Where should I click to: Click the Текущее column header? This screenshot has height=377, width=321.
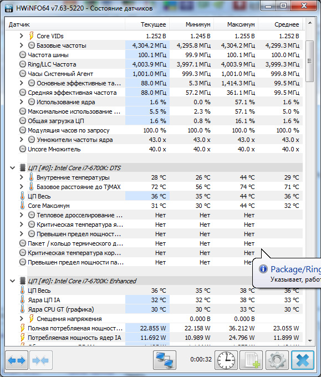pyautogui.click(x=147, y=24)
